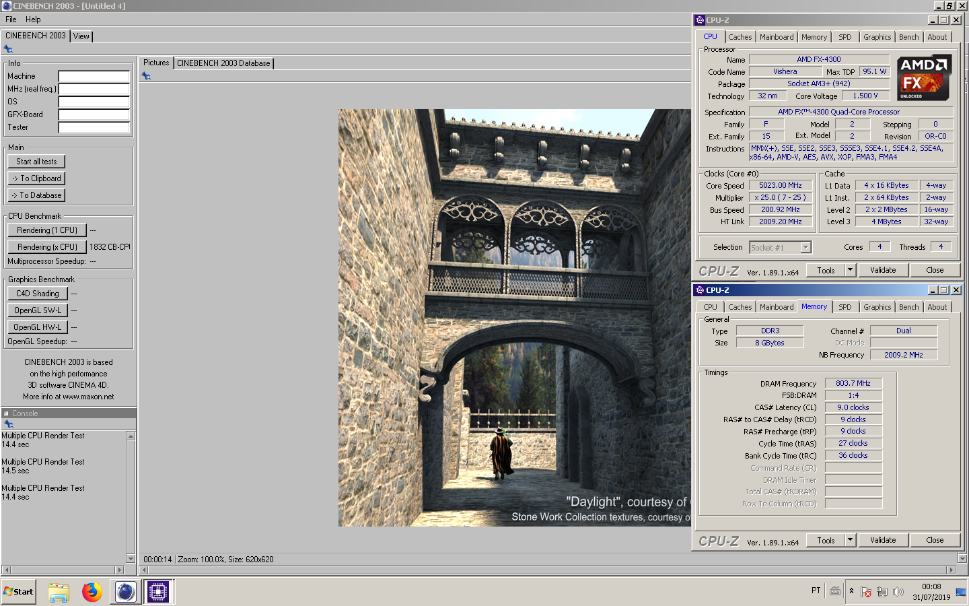Open Tools dropdown arrow in lower CPU-Z
Screen dimensions: 969x606
tap(850, 540)
